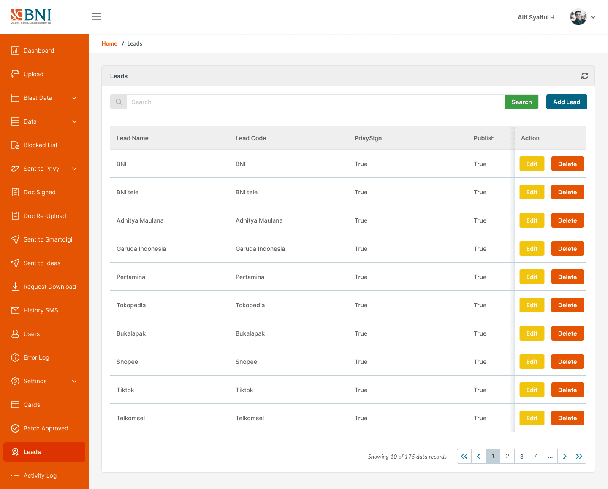Viewport: 608px width, 489px height.
Task: Expand the Settings submenu chevron
Action: (74, 381)
